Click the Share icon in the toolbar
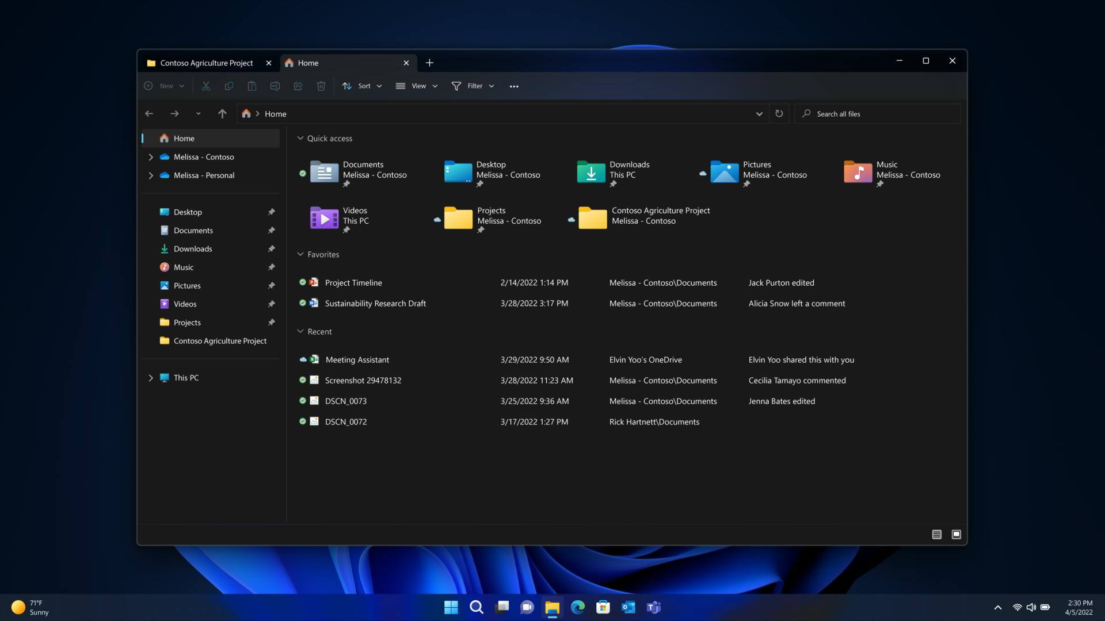Image resolution: width=1105 pixels, height=621 pixels. click(298, 86)
